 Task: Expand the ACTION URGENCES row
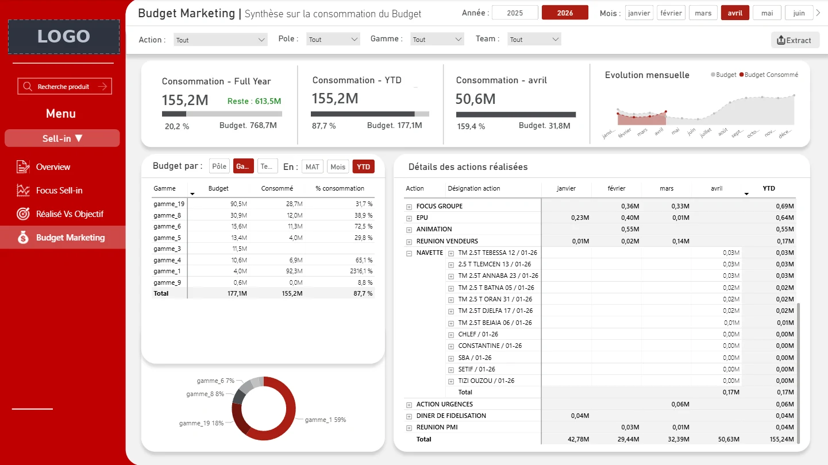pyautogui.click(x=409, y=404)
